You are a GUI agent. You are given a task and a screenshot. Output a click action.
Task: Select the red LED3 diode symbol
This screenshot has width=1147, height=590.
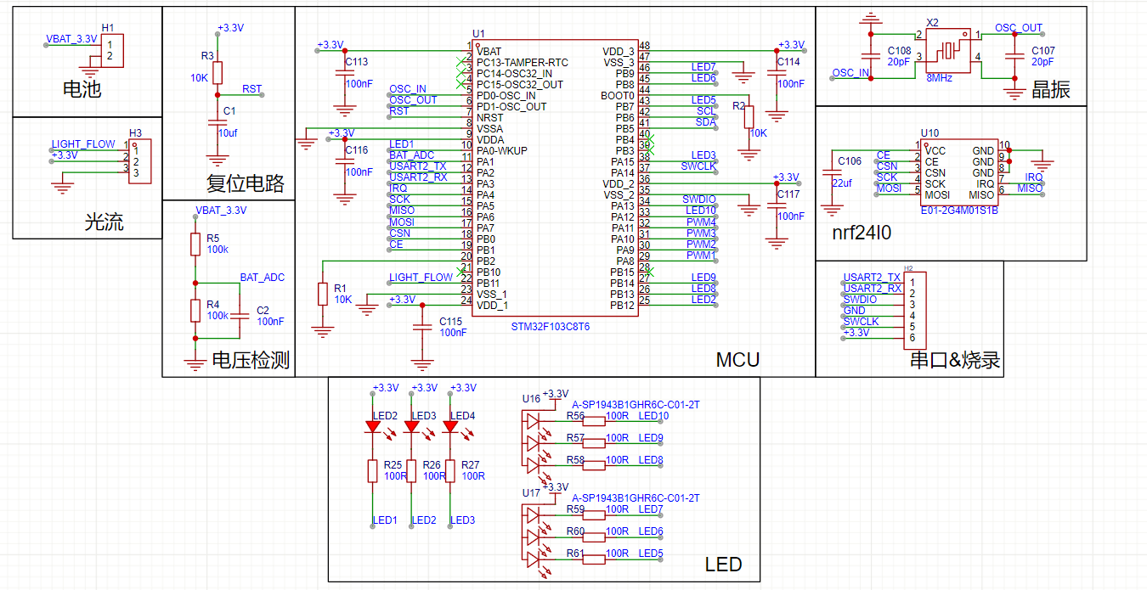tap(411, 427)
